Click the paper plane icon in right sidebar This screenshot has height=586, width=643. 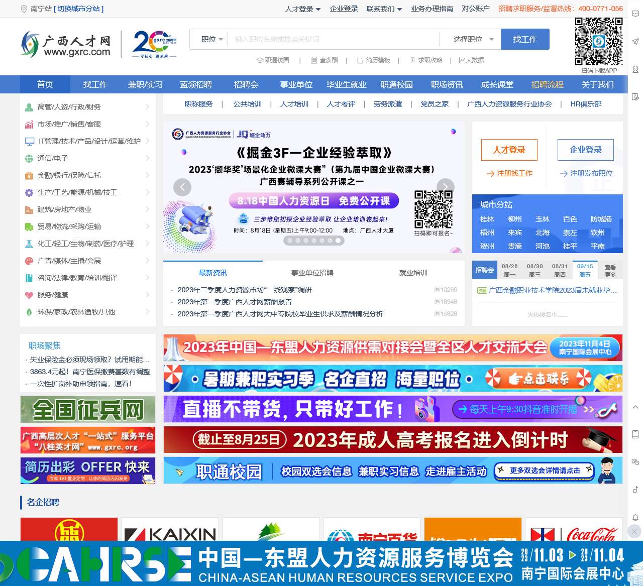635,42
